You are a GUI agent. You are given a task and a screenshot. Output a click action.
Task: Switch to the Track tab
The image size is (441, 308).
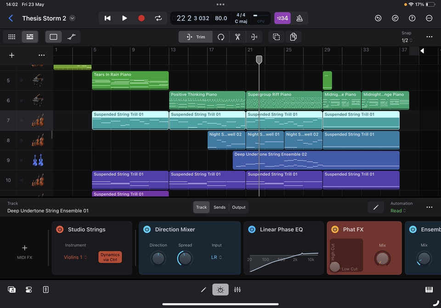[201, 207]
